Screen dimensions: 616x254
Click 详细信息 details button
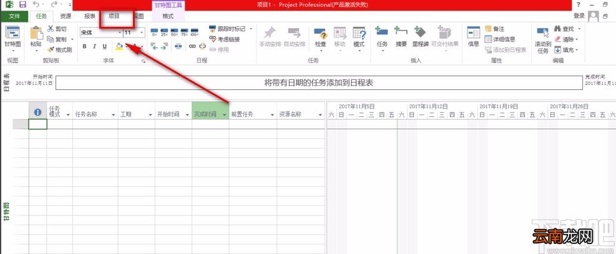click(500, 39)
